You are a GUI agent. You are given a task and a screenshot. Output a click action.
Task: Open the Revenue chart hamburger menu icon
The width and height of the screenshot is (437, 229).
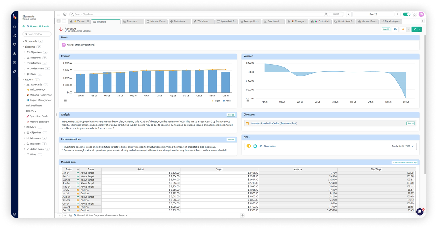point(65,100)
